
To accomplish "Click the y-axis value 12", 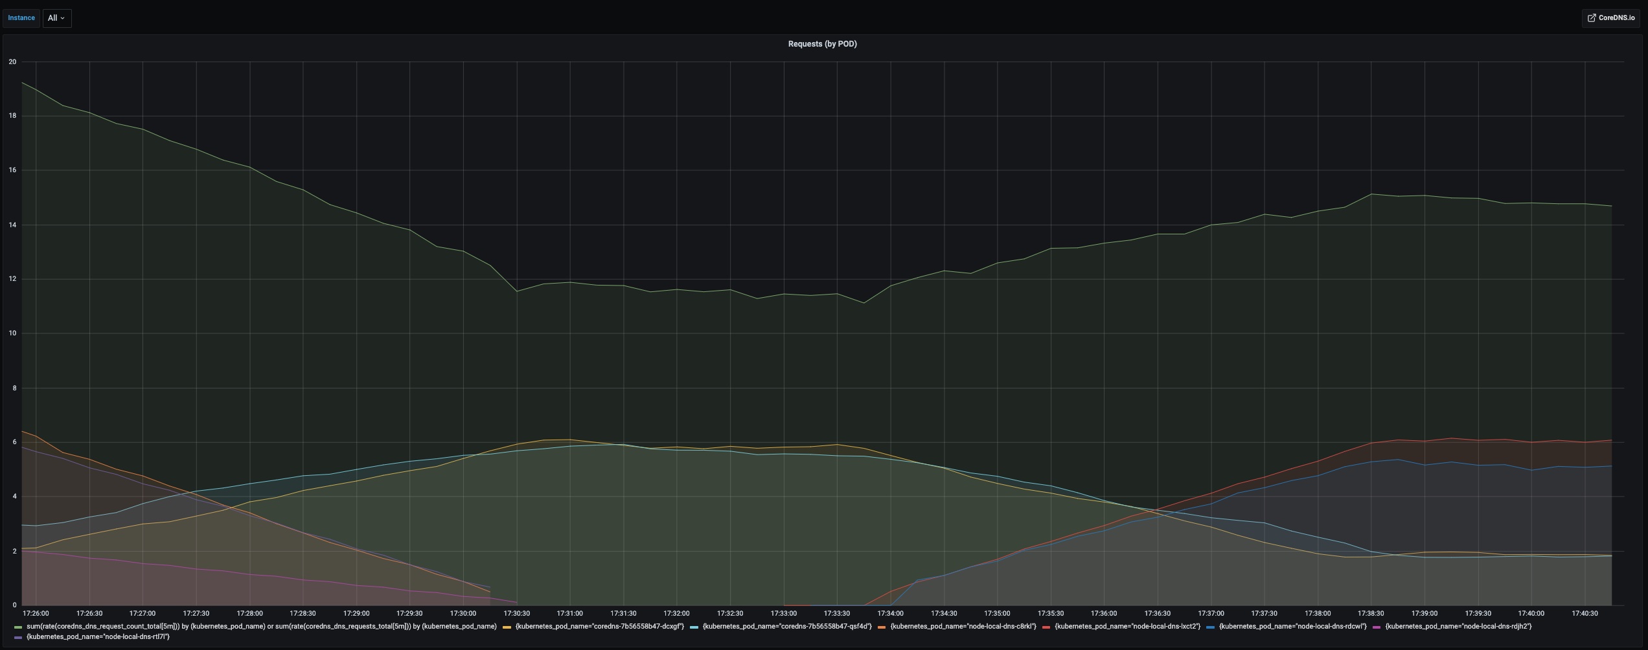I will point(12,279).
